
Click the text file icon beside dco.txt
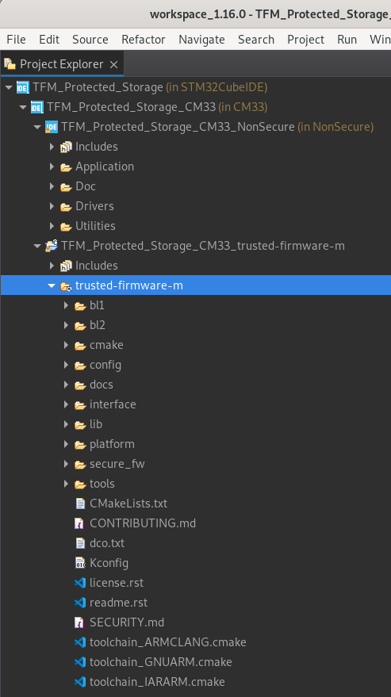tap(80, 543)
